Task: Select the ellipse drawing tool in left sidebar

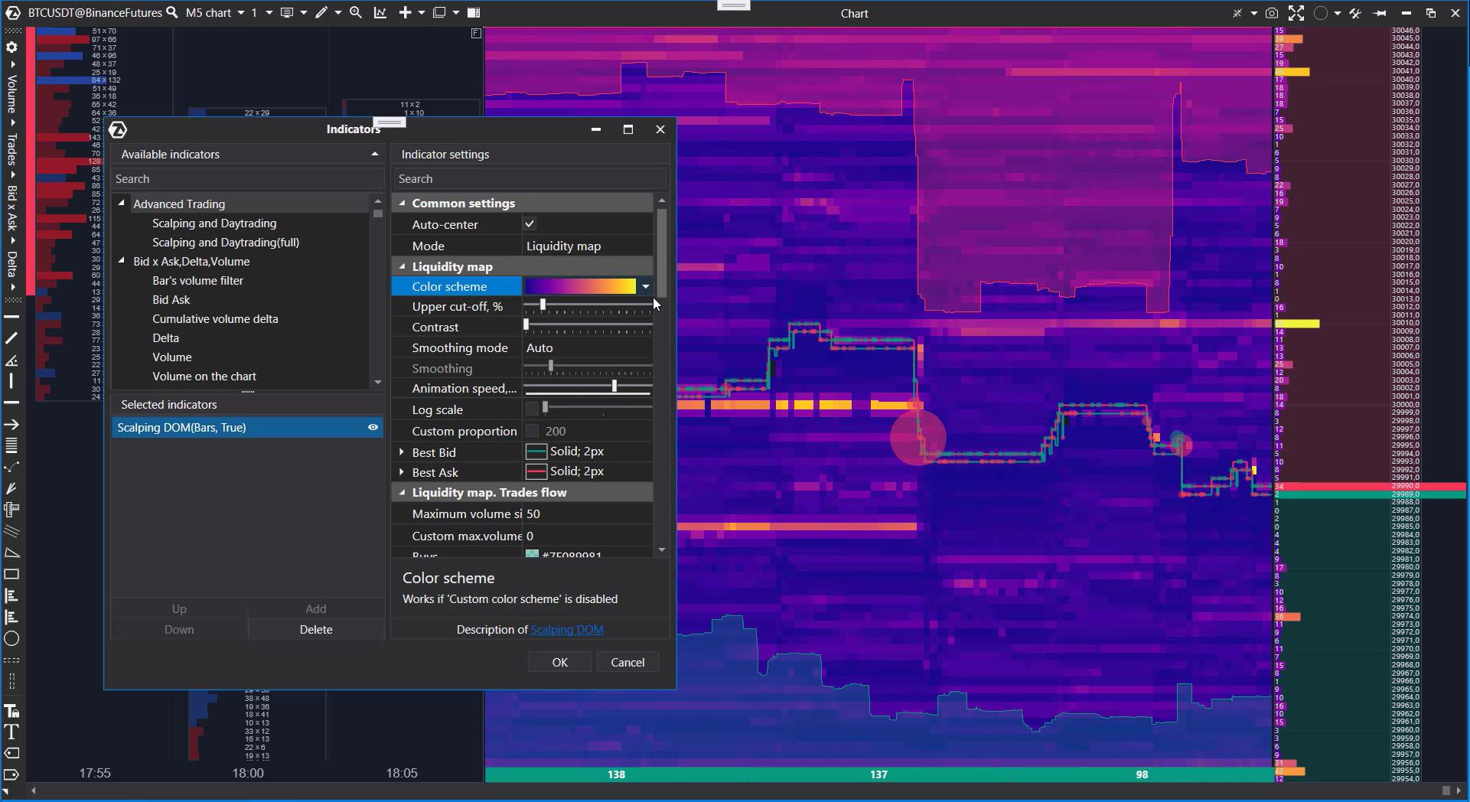Action: click(x=11, y=639)
